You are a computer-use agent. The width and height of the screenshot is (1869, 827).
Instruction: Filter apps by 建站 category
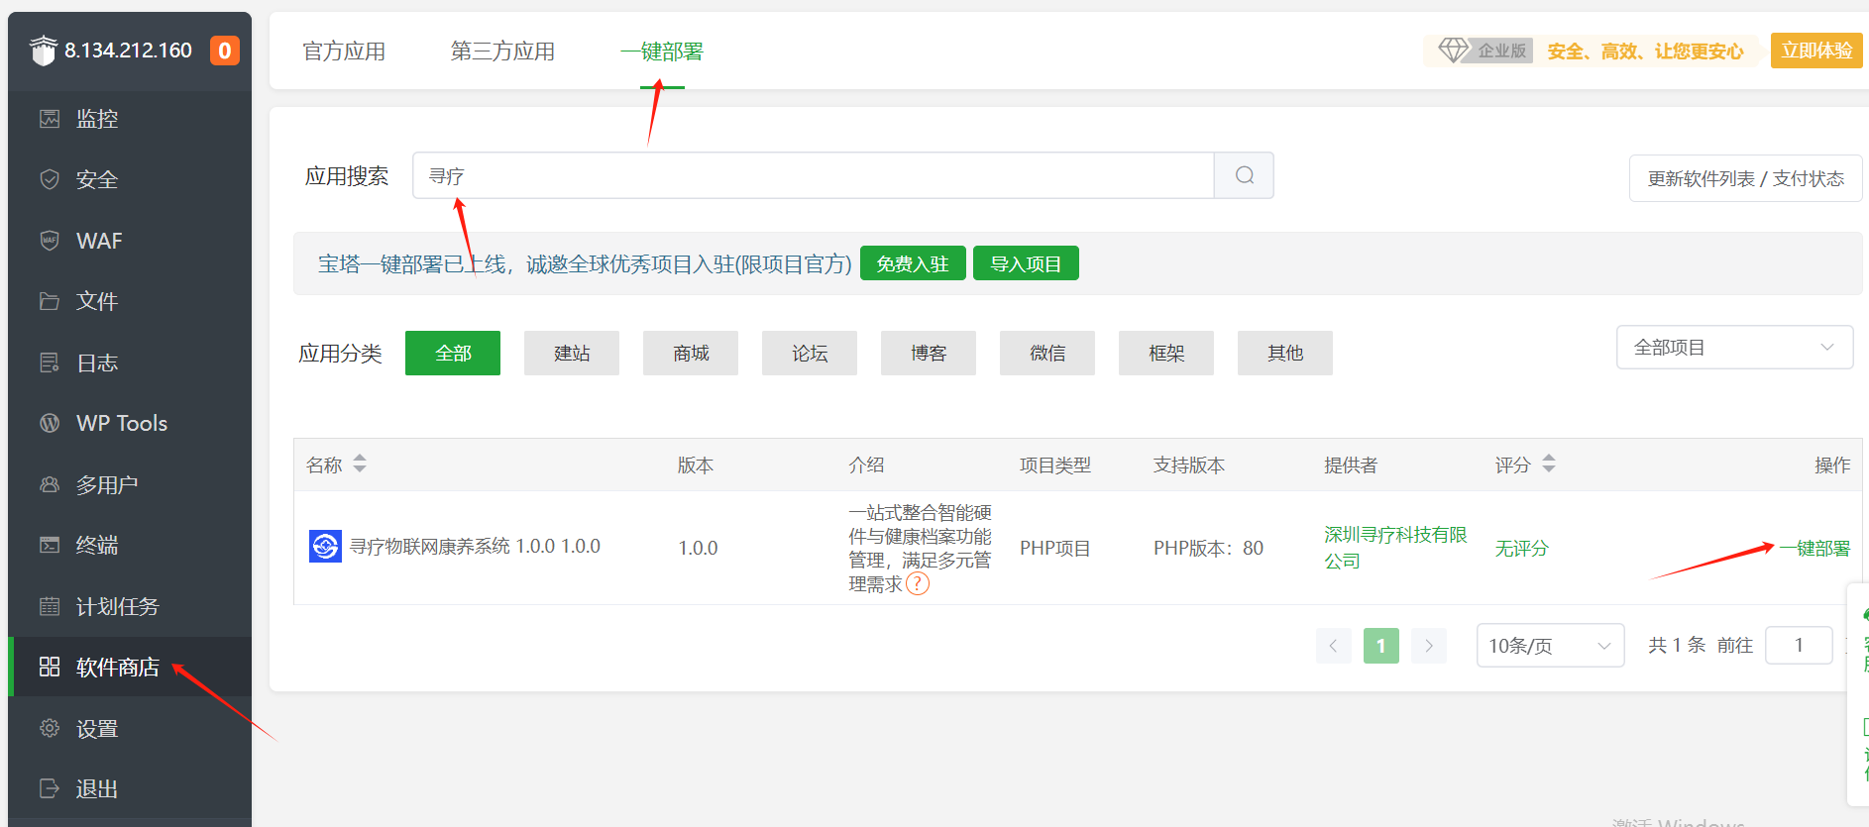572,354
